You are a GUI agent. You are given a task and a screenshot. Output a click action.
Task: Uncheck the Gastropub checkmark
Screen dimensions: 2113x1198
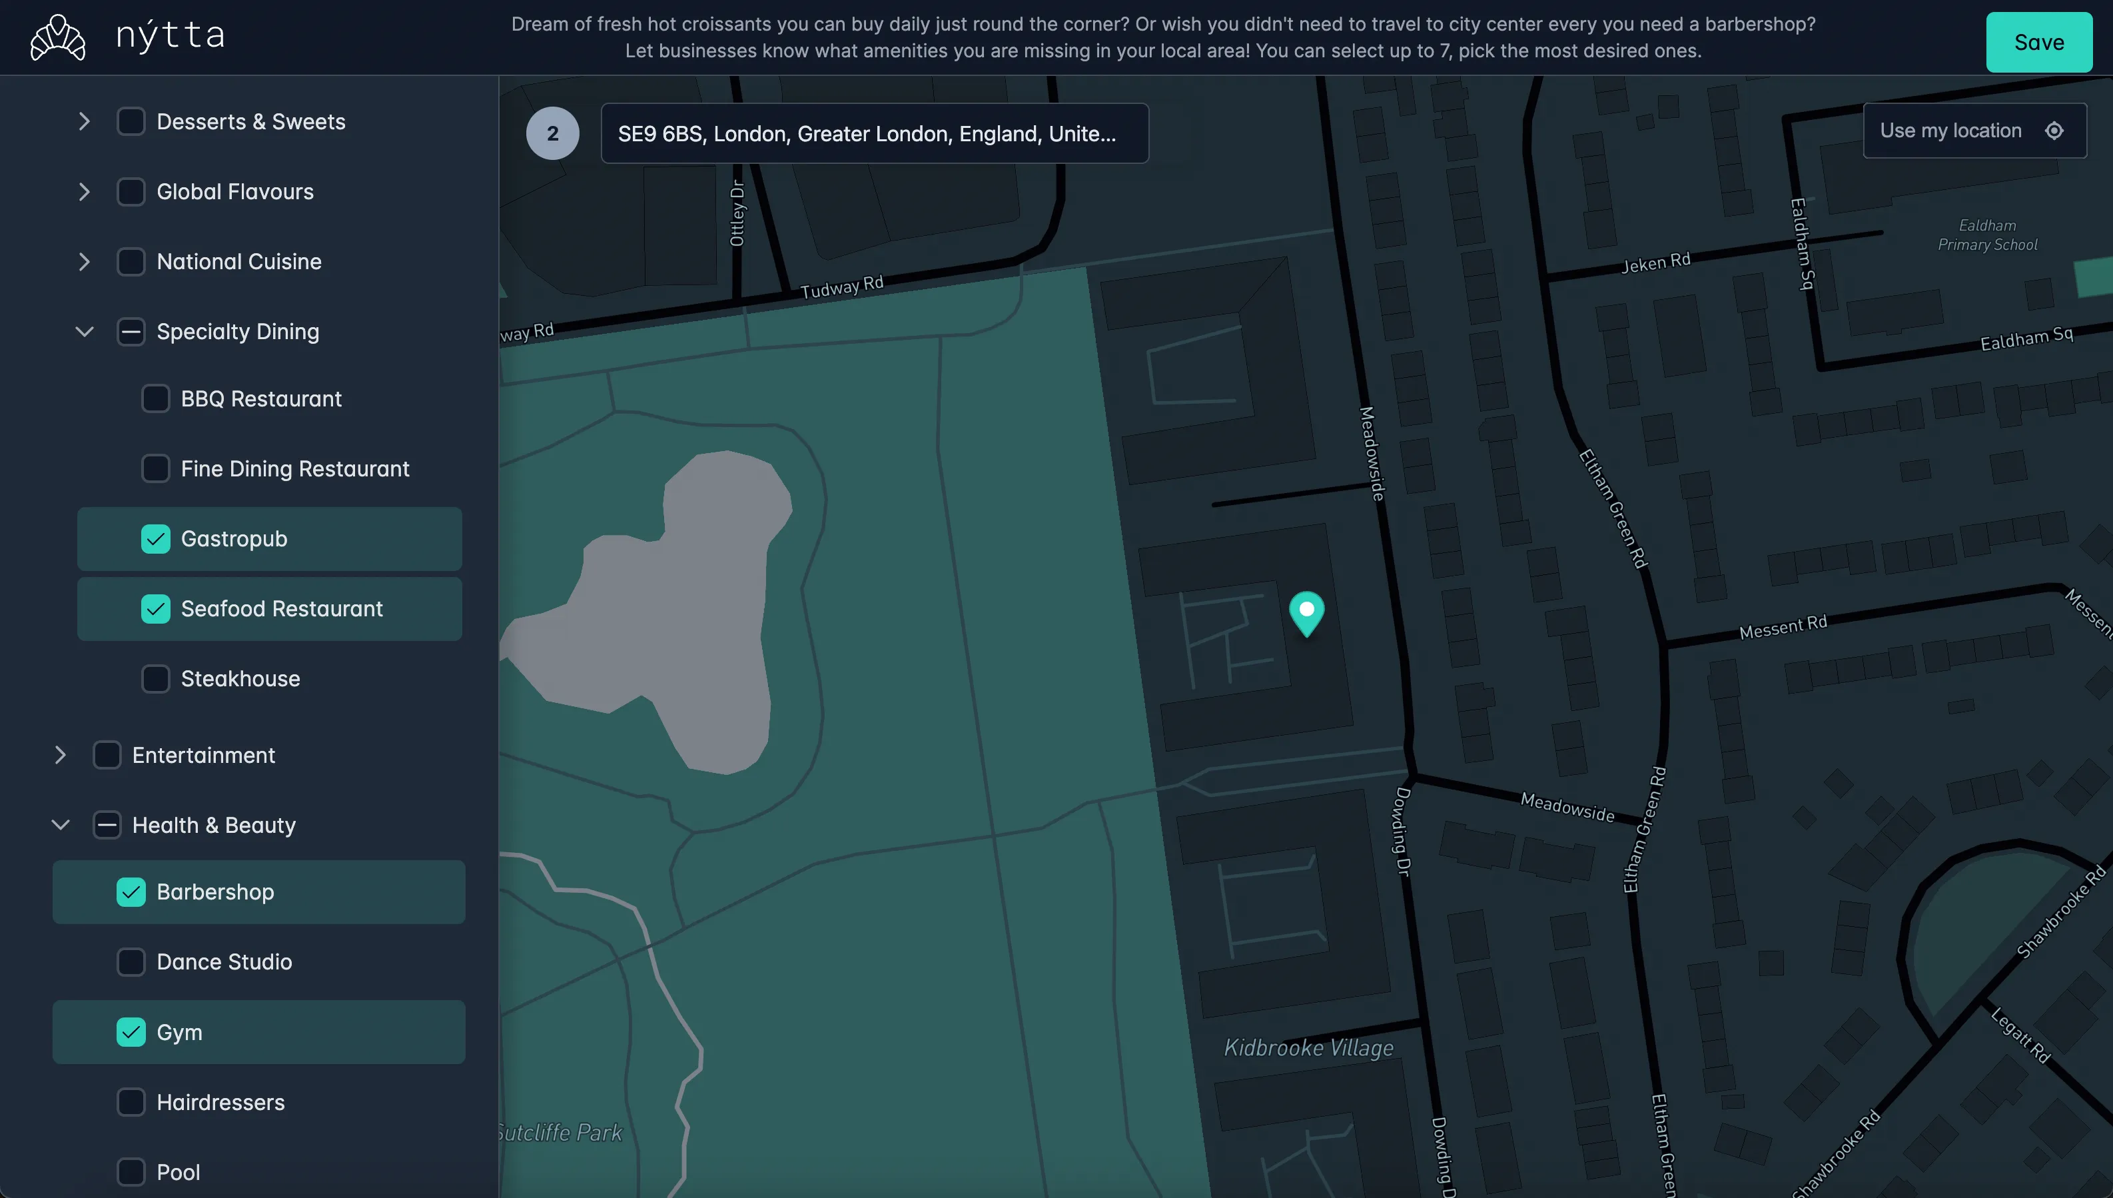[155, 539]
